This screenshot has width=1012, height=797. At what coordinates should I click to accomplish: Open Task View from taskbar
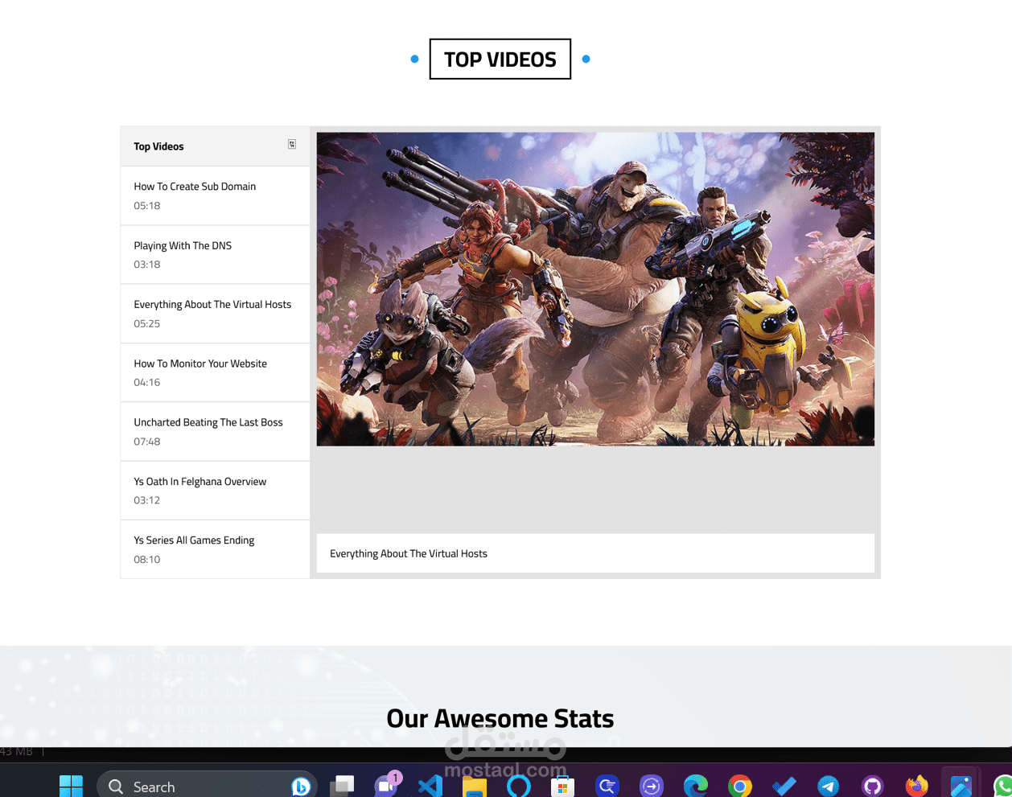343,786
